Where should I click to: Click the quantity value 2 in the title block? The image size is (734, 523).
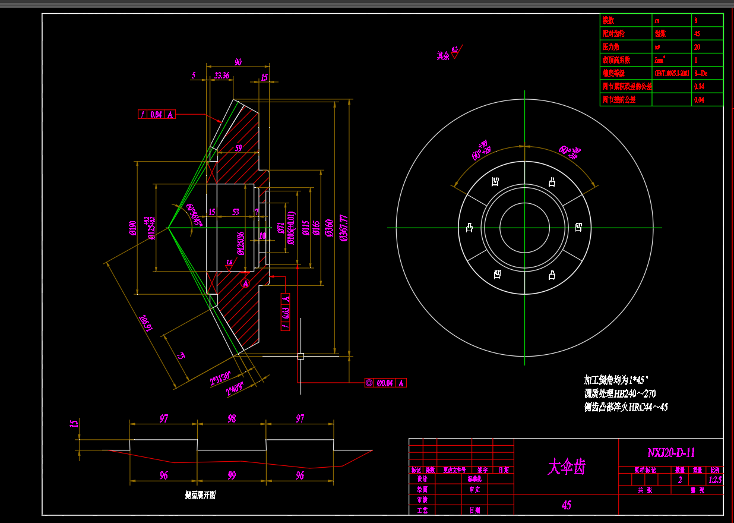click(x=680, y=480)
